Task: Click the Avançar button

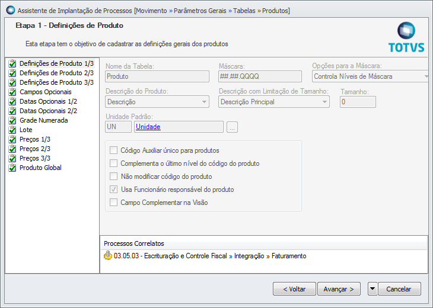Action: pyautogui.click(x=339, y=288)
